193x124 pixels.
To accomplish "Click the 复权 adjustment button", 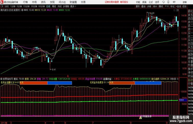I will tap(138, 6).
